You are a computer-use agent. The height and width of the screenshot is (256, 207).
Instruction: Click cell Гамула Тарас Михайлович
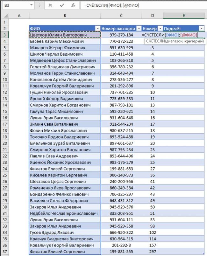[x=65, y=111]
